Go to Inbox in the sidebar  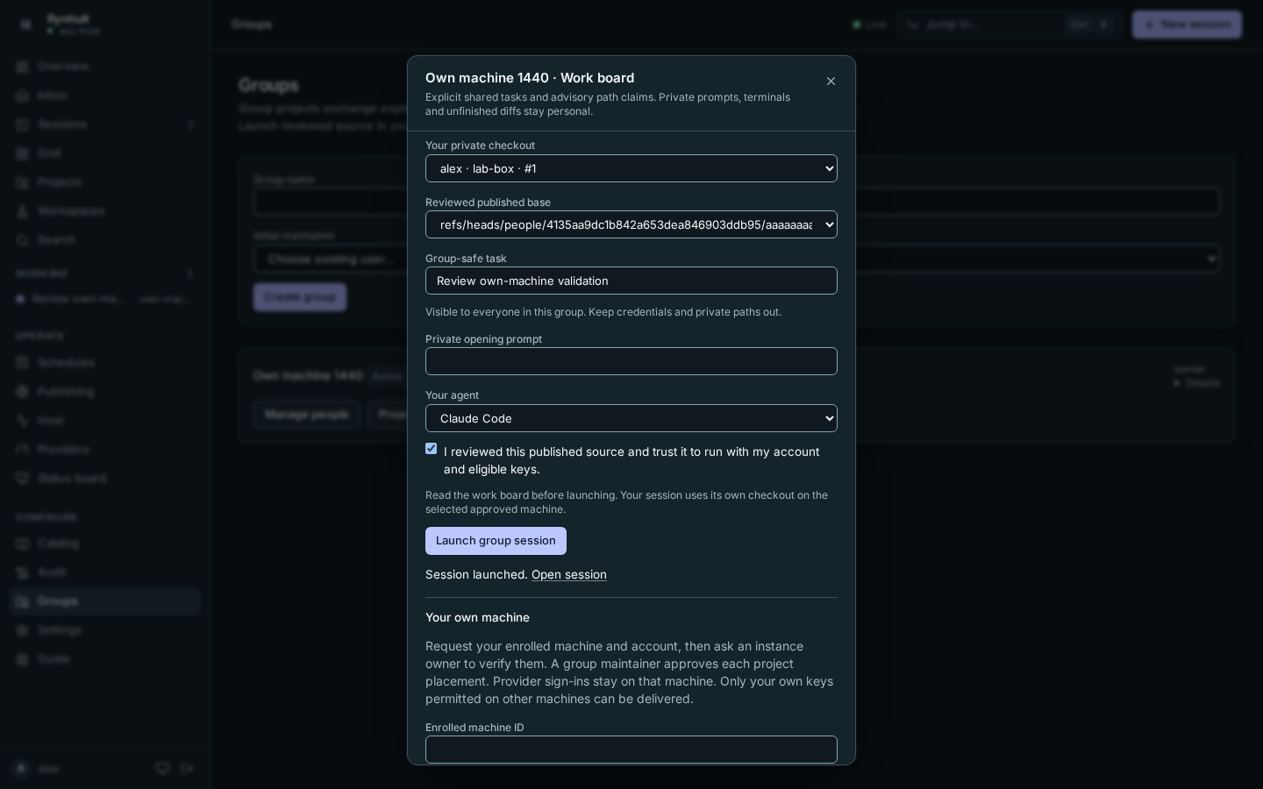pos(105,96)
